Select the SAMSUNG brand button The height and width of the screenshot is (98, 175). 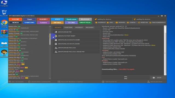(30, 23)
